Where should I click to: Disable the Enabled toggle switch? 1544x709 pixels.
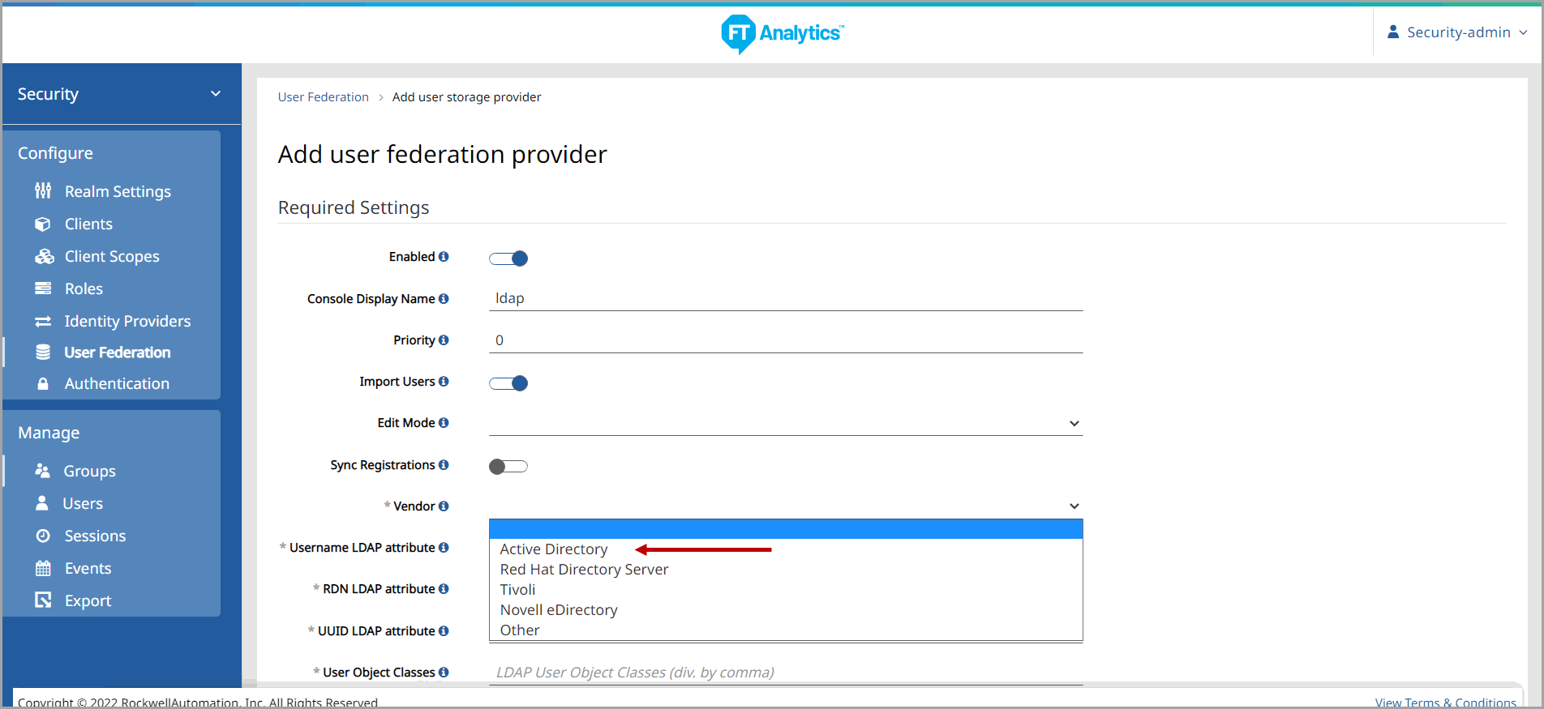[508, 258]
